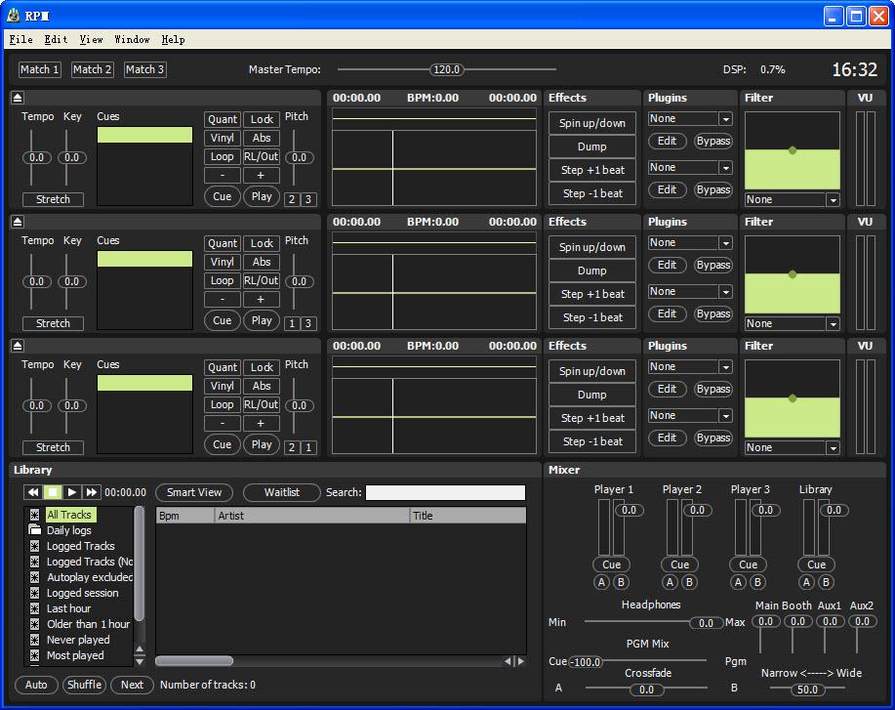This screenshot has height=710, width=895.
Task: Click the deck one filter display handle
Action: [793, 150]
